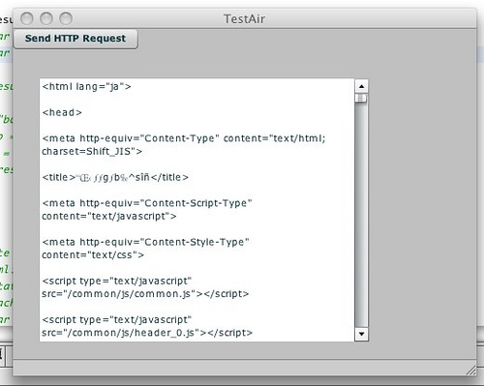Click the scrollbar down arrow
The height and width of the screenshot is (386, 484).
[x=361, y=334]
